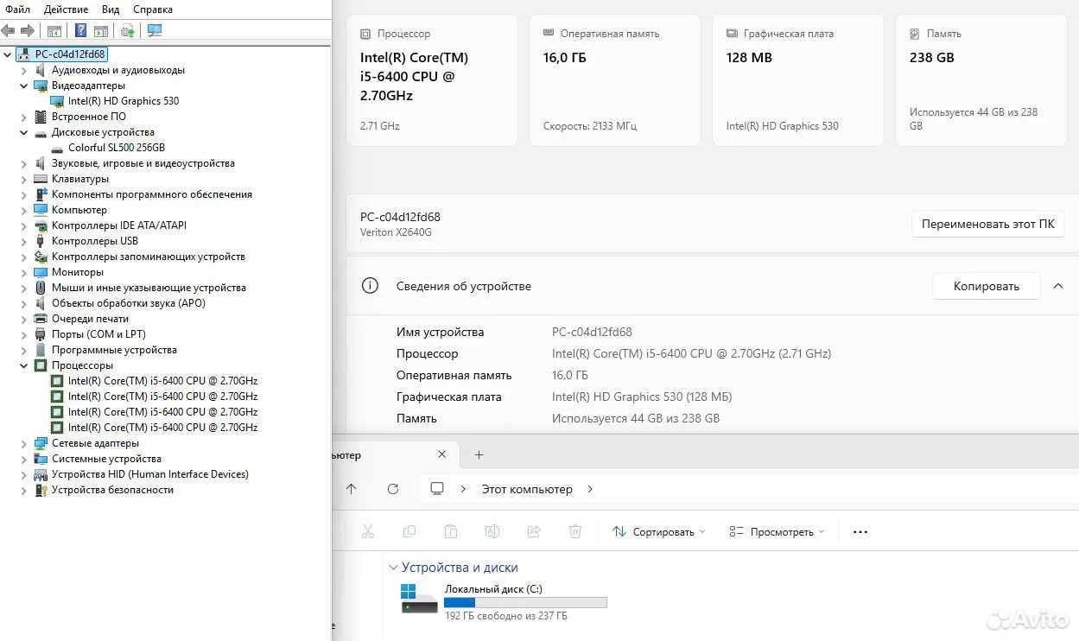1079x641 pixels.
Task: Click the action pane toggle icon in toolbar
Action: pos(100,31)
